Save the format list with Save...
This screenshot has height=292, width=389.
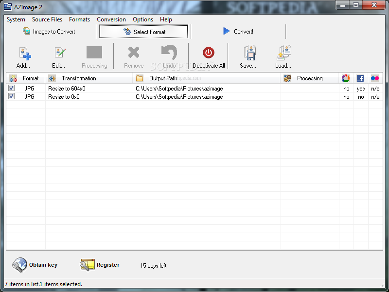coord(248,57)
